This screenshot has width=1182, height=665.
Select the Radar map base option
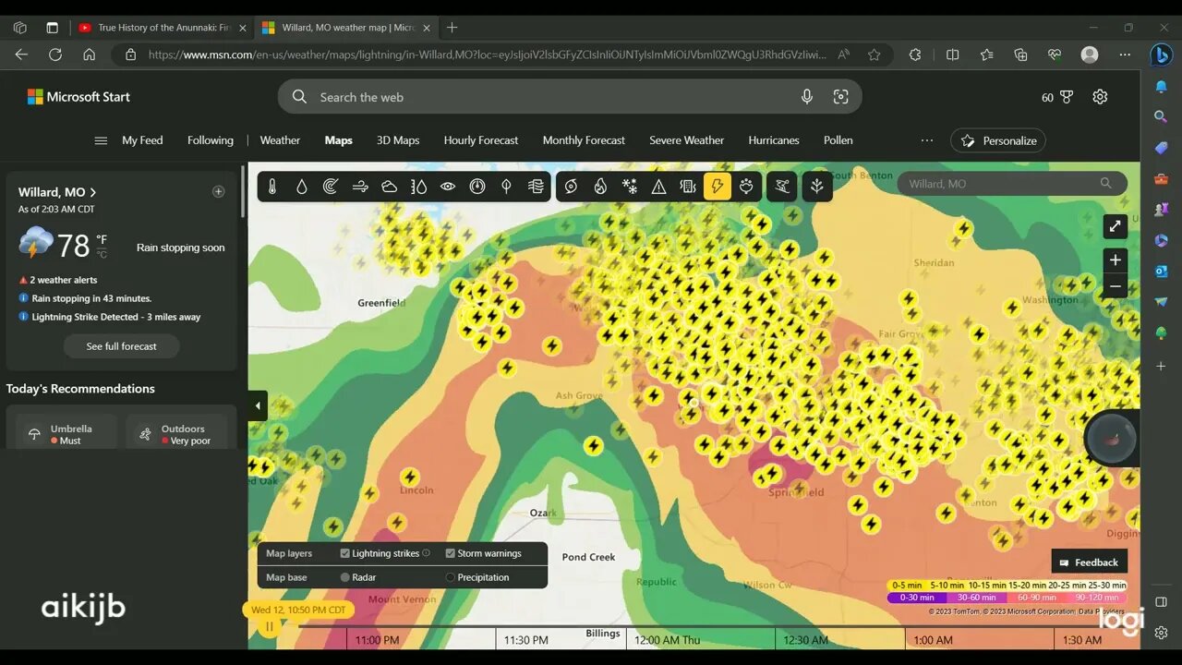click(344, 577)
